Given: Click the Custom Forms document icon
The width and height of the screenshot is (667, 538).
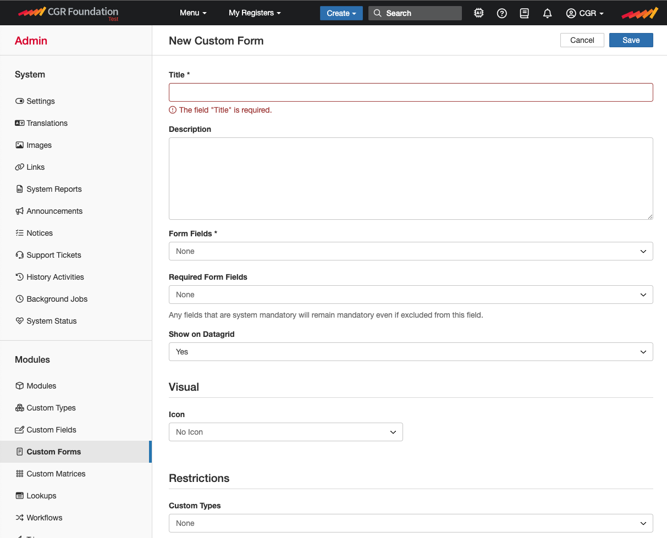Looking at the screenshot, I should click(20, 452).
